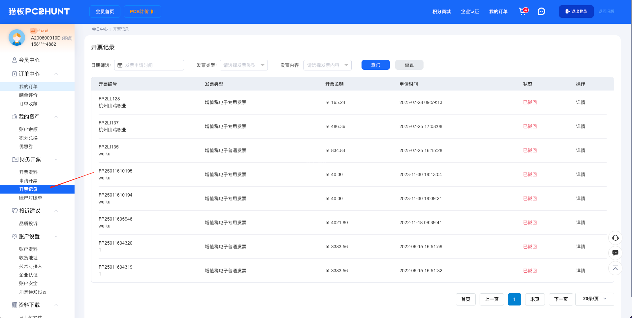Viewport: 632px width, 318px height.
Task: Click the back-to-top arrow icon
Action: (615, 268)
